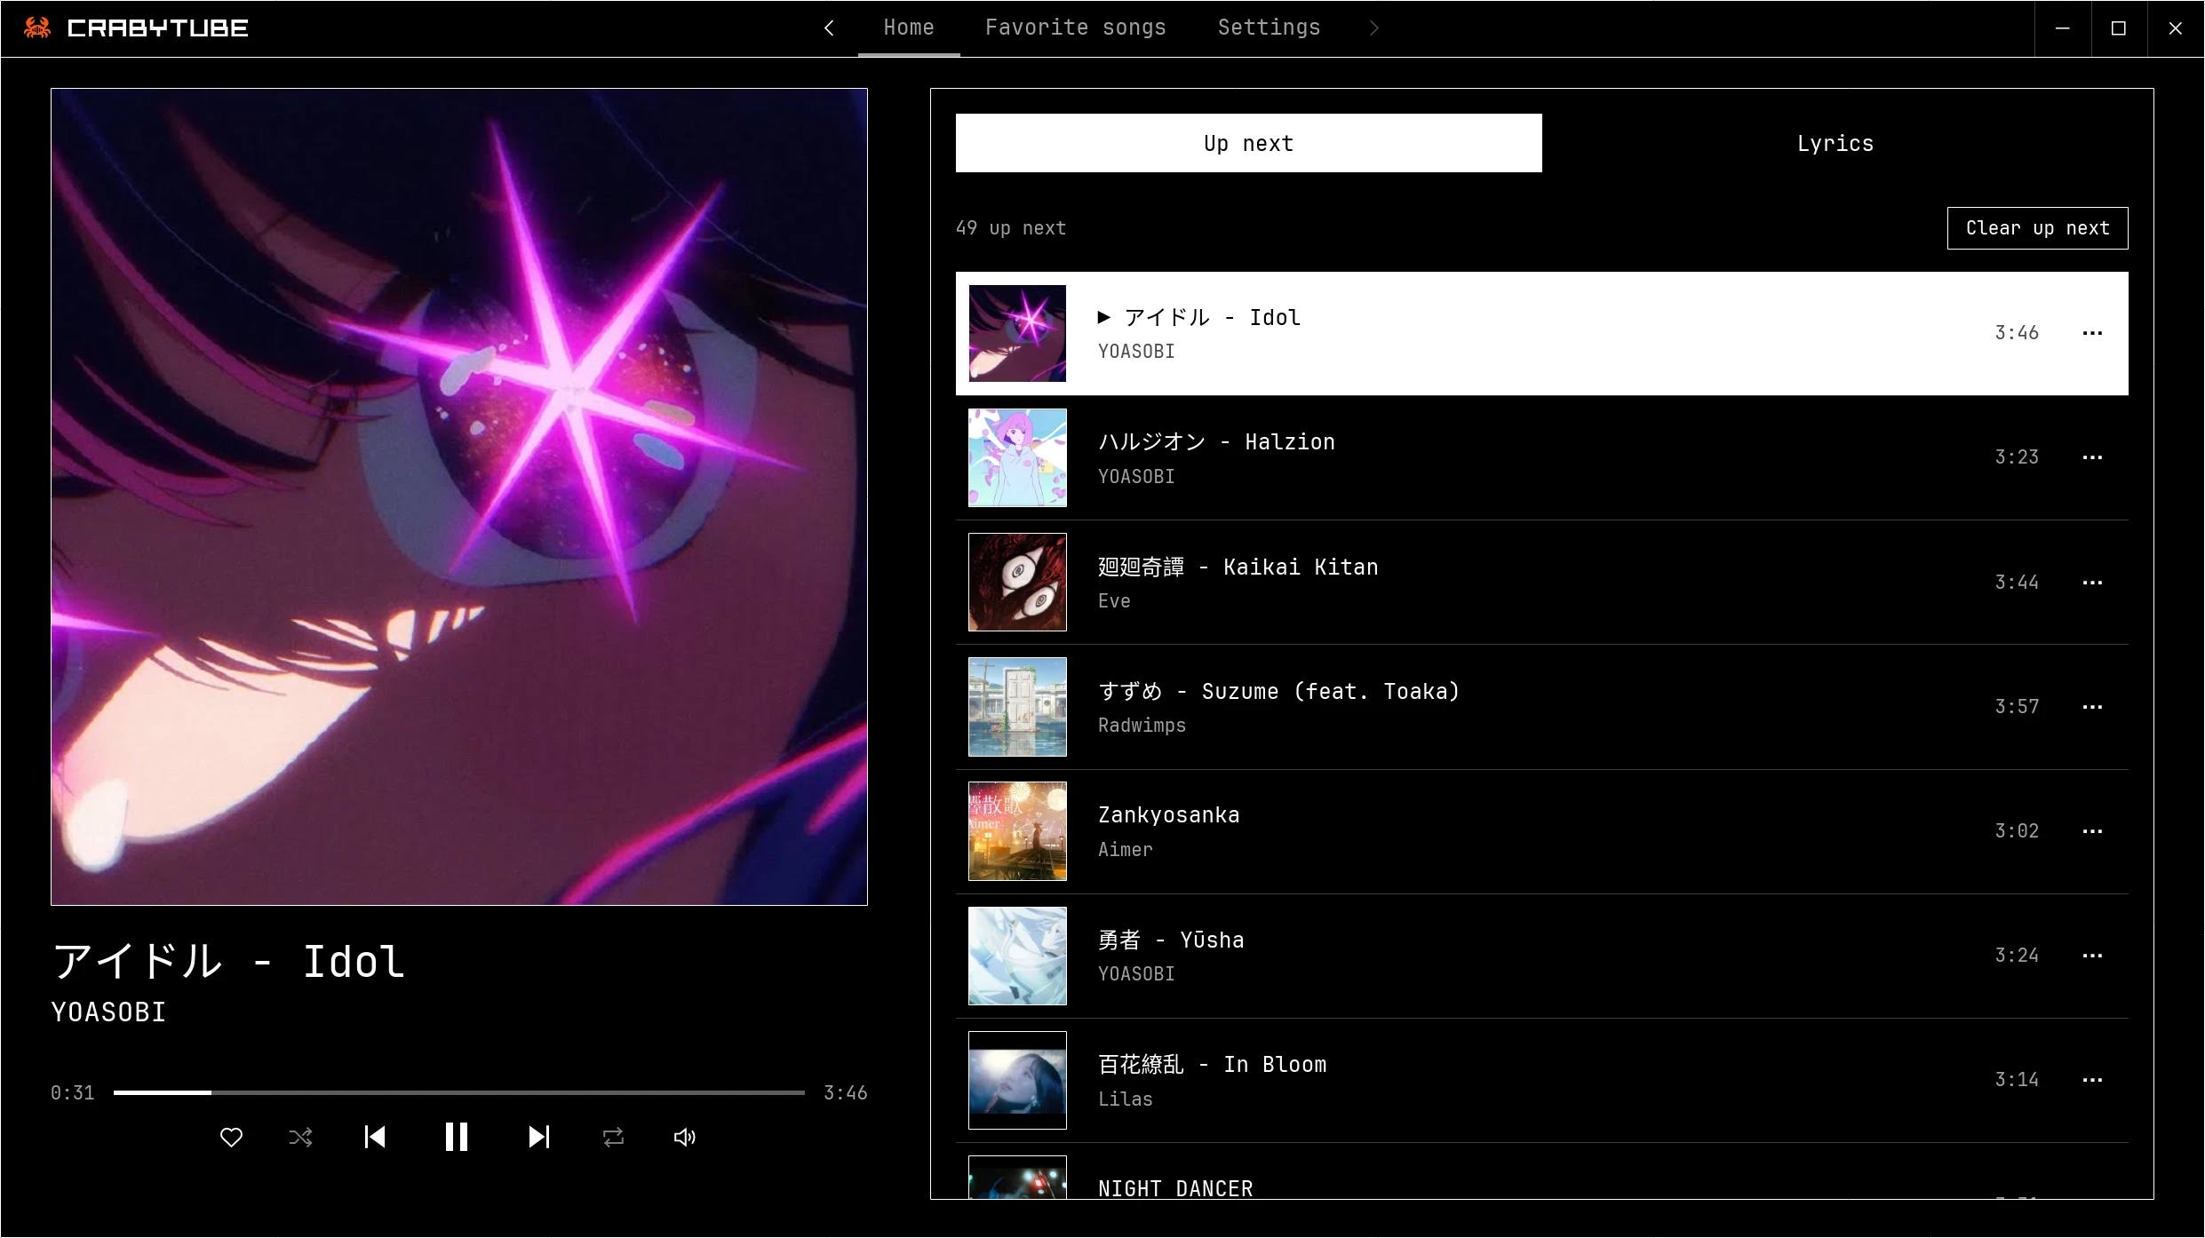
Task: Open more options for In Bloom
Action: [x=2092, y=1080]
